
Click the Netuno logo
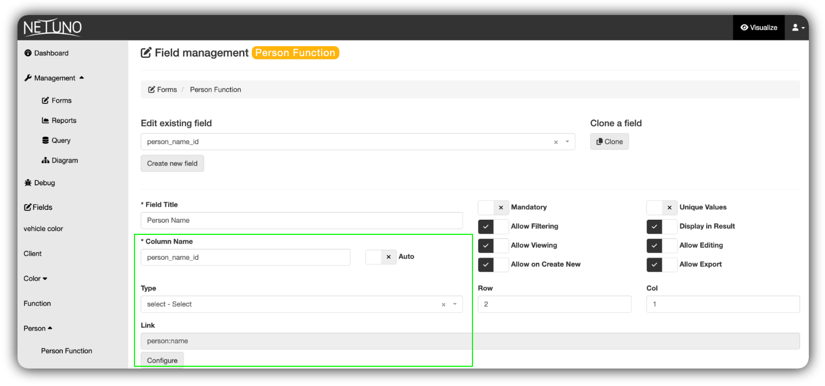tap(52, 28)
